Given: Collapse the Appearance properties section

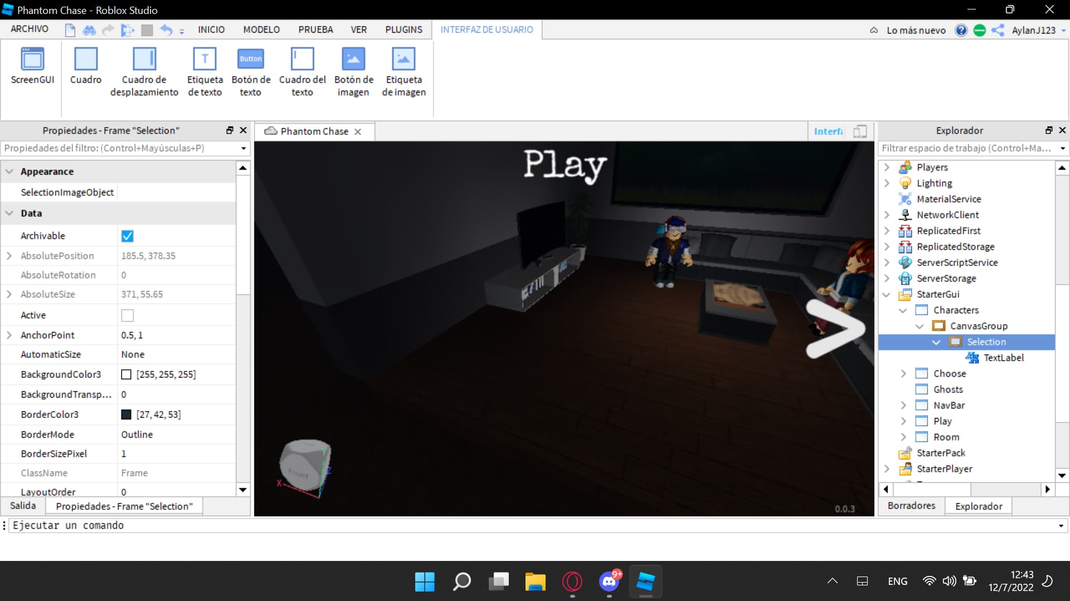Looking at the screenshot, I should click(x=9, y=171).
